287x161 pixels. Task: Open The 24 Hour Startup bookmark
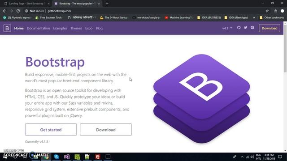pos(114,17)
